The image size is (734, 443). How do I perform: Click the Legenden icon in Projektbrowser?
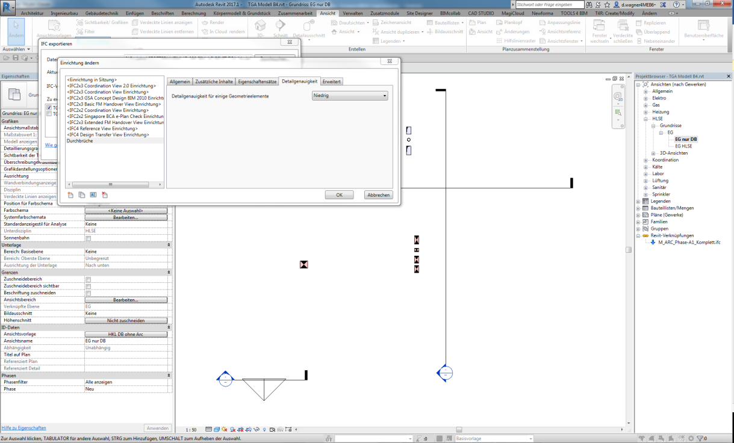click(x=646, y=201)
